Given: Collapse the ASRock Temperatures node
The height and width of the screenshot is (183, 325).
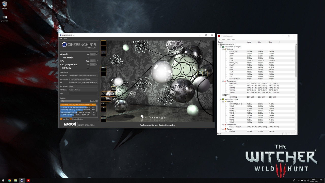Looking at the screenshot, I should pyautogui.click(x=223, y=81).
